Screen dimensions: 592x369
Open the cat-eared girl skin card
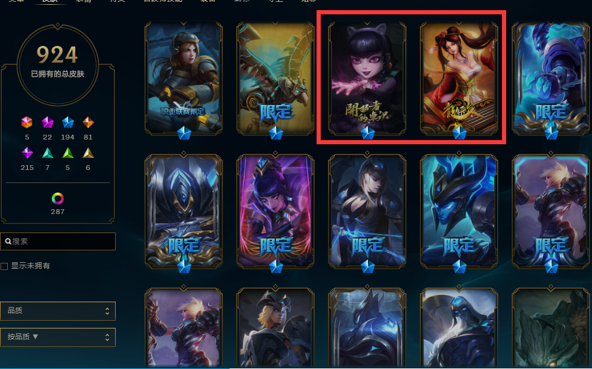pos(367,78)
